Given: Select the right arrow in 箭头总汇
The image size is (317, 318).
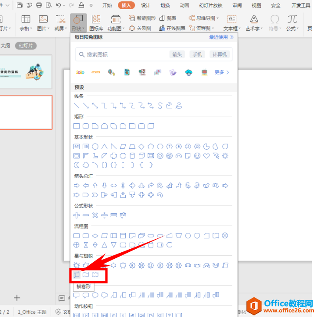Looking at the screenshot, I should coord(76,186).
